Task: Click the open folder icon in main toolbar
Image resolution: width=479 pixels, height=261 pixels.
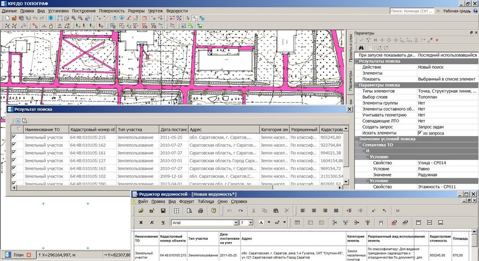Action: tap(14, 18)
